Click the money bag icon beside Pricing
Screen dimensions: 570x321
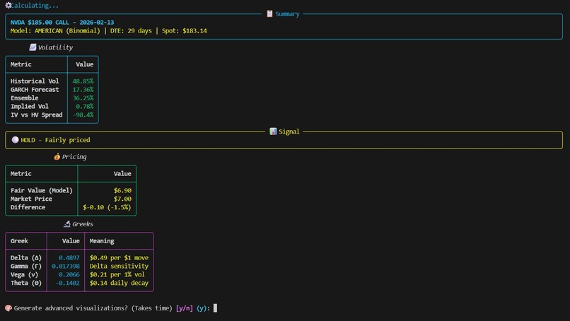[x=57, y=157]
